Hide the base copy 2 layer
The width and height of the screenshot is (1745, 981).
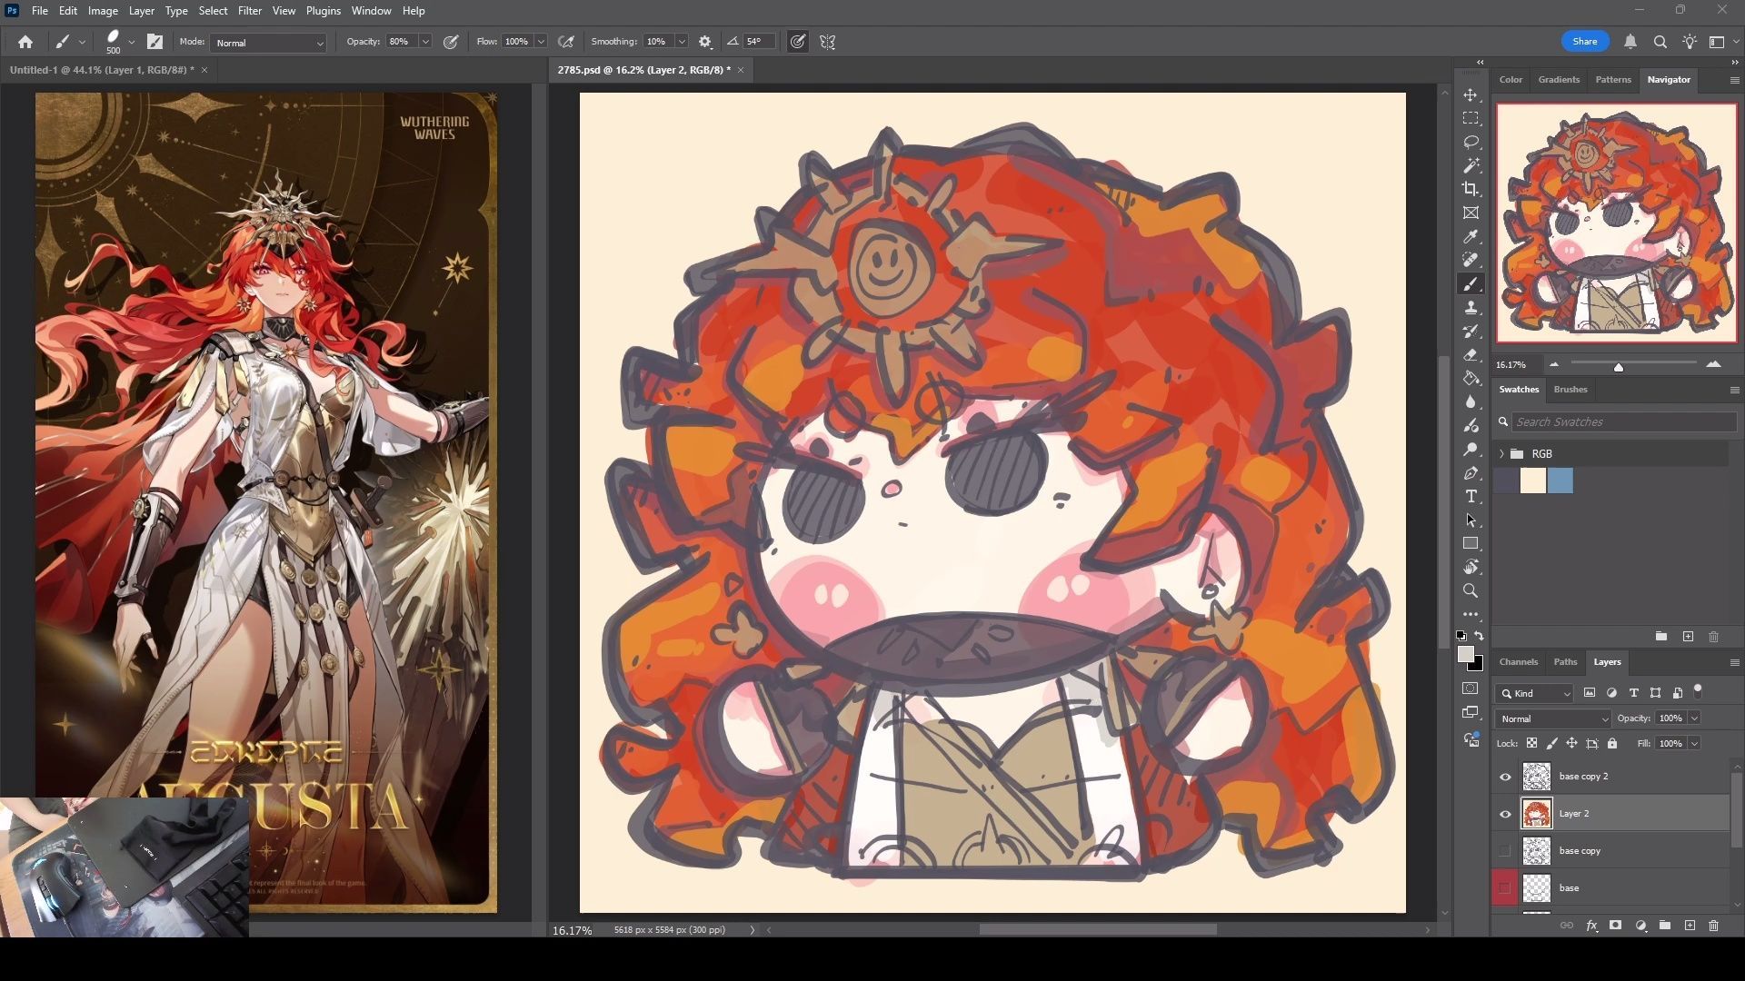[x=1505, y=777]
